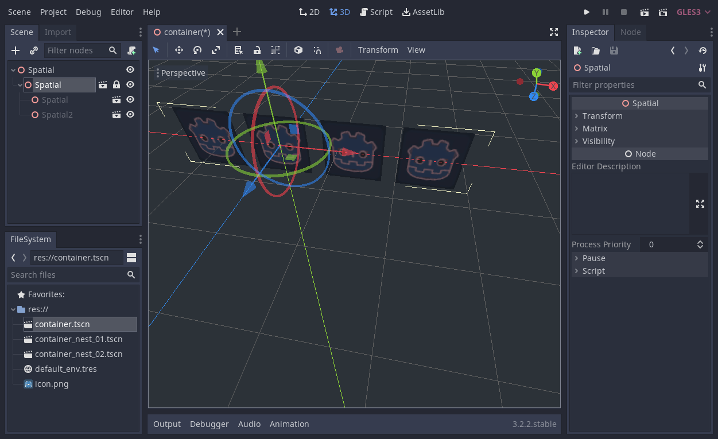Open the Debug menu
This screenshot has width=718, height=439.
88,11
